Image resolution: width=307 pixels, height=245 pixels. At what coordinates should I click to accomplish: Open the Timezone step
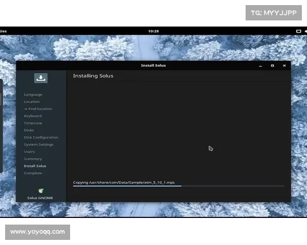coord(33,123)
